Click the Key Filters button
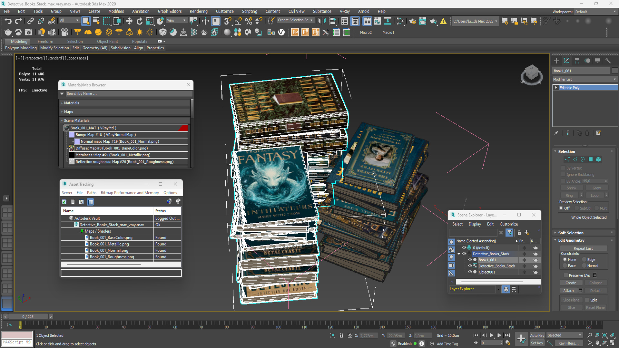 pos(568,343)
